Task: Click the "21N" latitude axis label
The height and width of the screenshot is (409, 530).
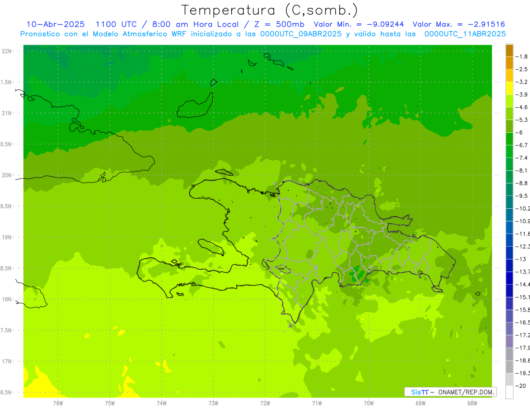Action: [x=7, y=113]
